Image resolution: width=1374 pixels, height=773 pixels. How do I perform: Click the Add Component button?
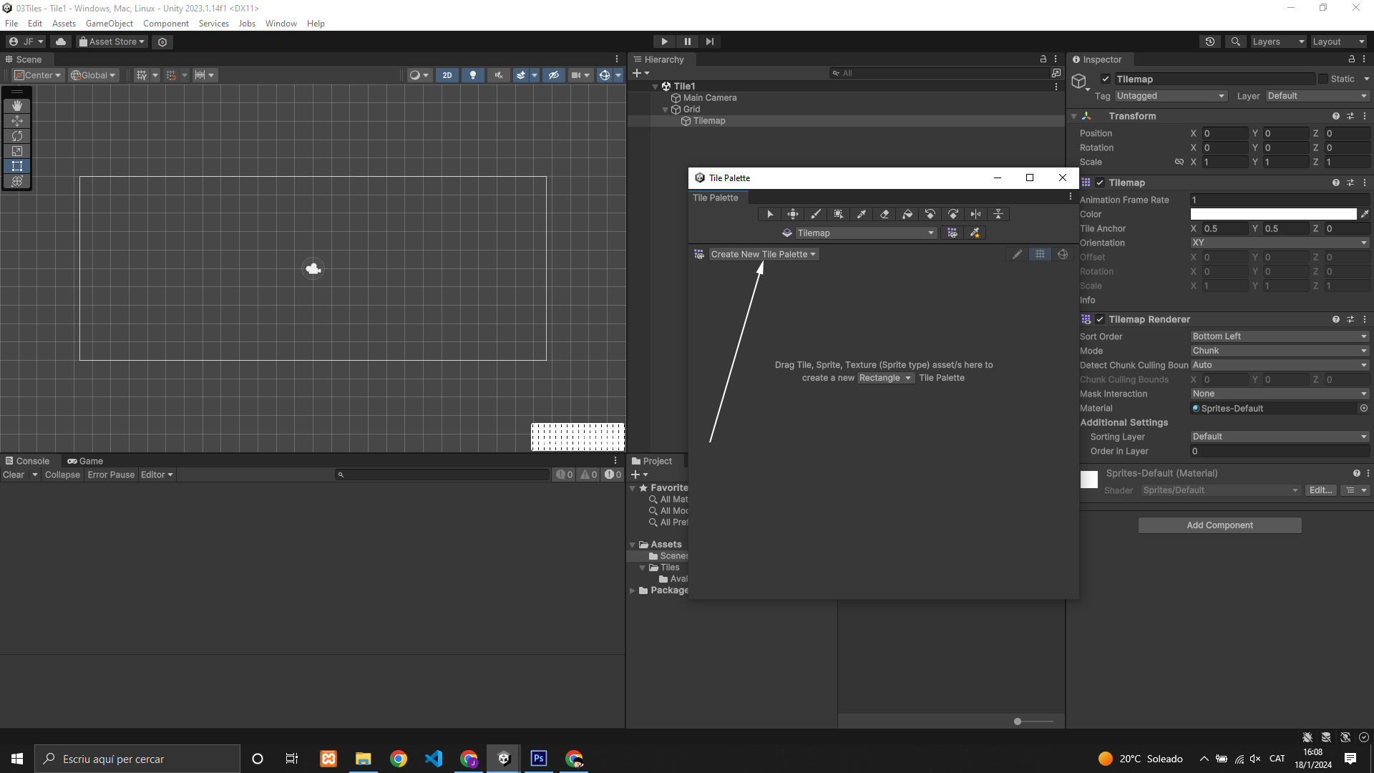pyautogui.click(x=1219, y=525)
